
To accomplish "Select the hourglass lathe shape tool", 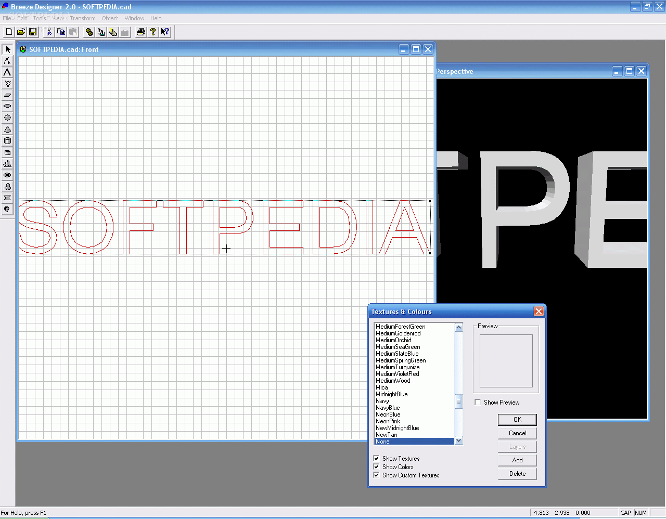I will (x=7, y=198).
